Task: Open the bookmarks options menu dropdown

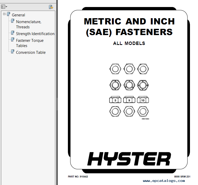Action: tap(4, 7)
